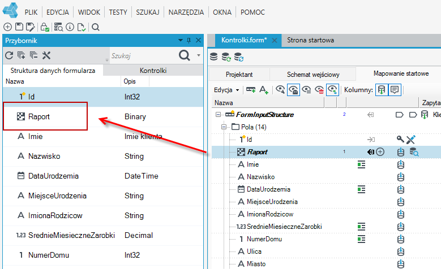This screenshot has height=269, width=441.
Task: Expand all items in Przybornik
Action: [22, 55]
